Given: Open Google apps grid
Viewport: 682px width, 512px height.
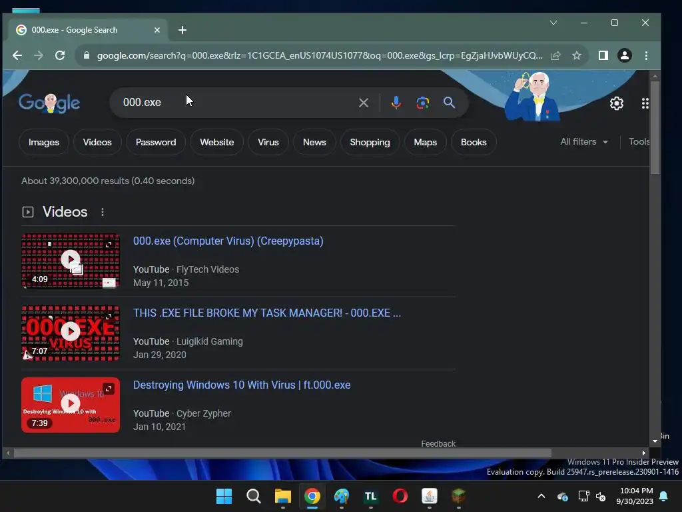Looking at the screenshot, I should pos(645,103).
